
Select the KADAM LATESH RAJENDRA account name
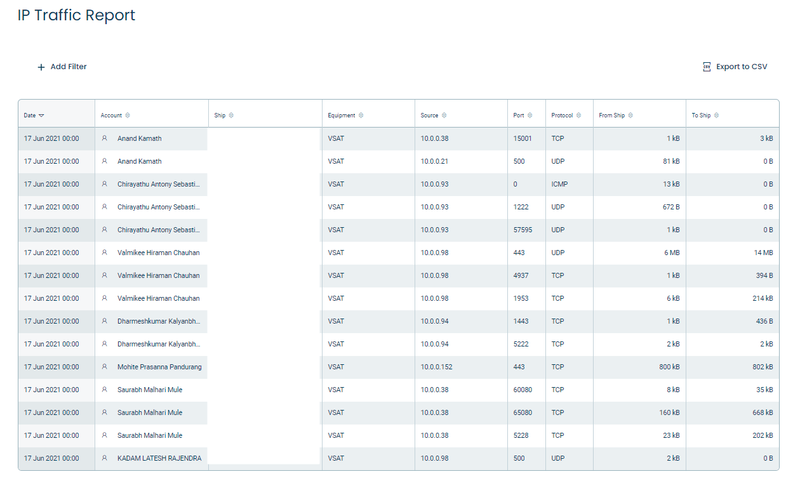[159, 458]
